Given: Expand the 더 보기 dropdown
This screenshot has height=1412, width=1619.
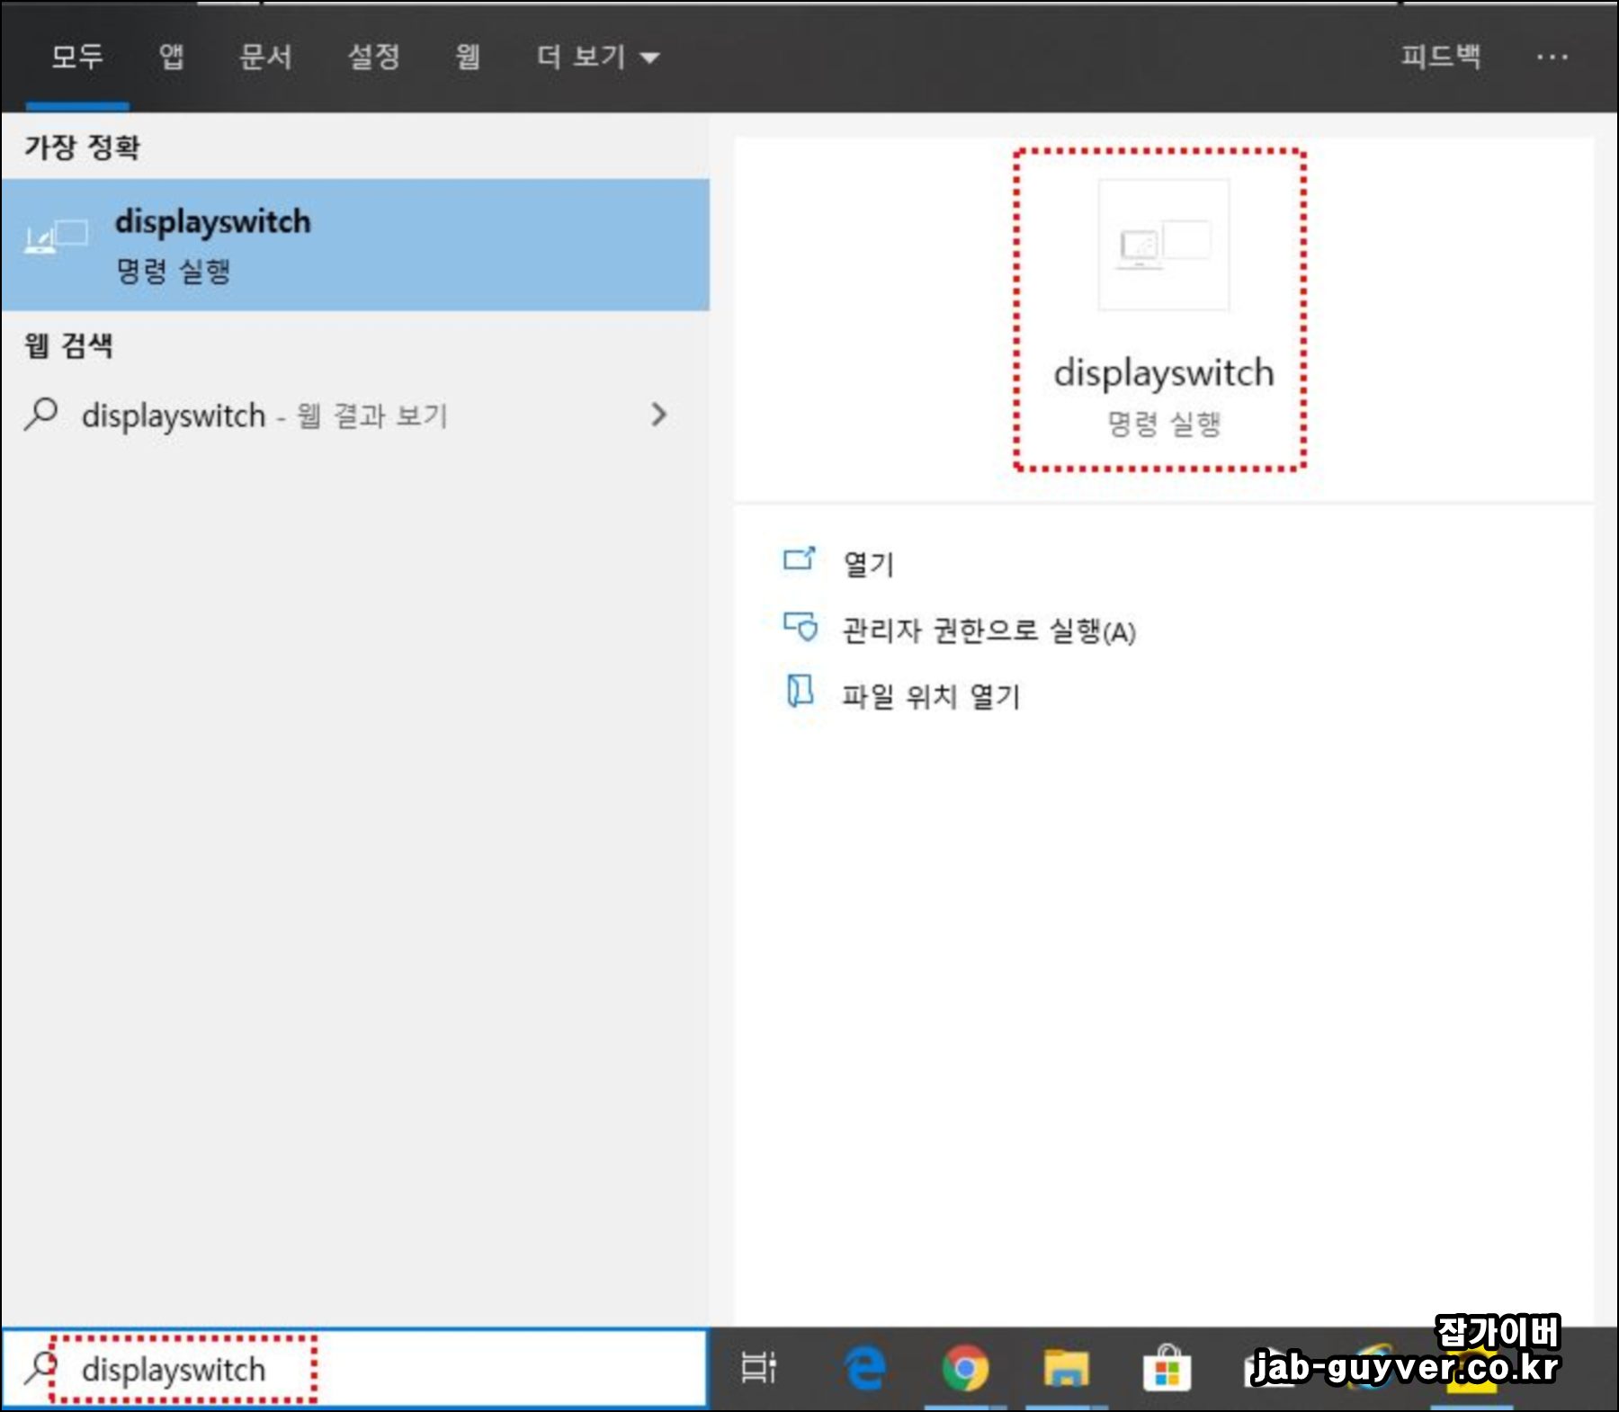Looking at the screenshot, I should point(598,57).
